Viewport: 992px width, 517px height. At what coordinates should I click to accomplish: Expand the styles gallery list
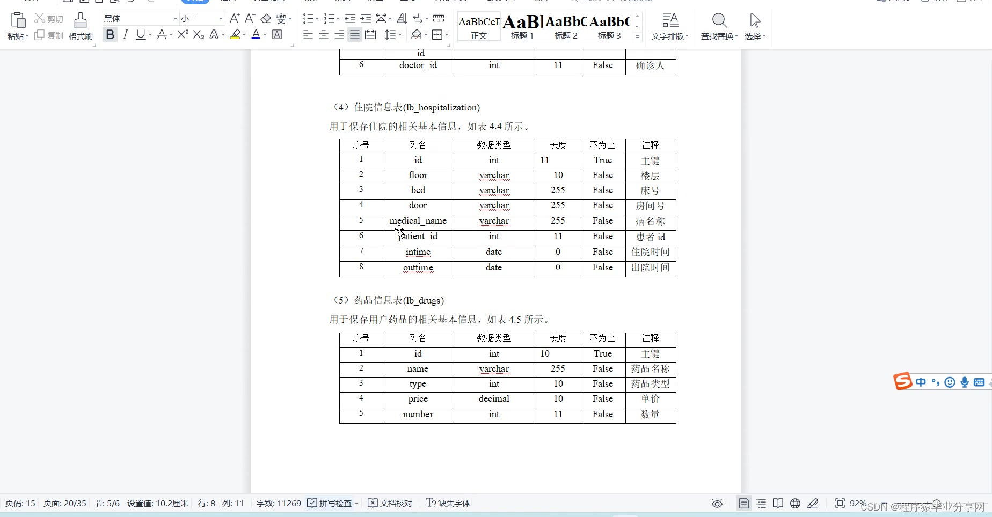tap(637, 36)
